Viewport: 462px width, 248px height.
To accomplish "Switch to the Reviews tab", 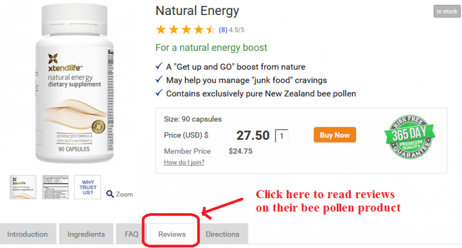I will [172, 234].
